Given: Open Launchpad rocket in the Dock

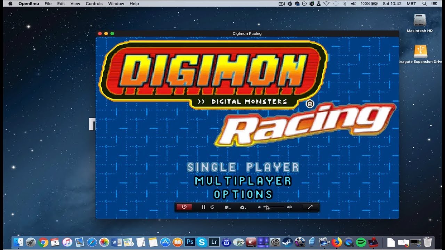Looking at the screenshot, I should 31,242.
